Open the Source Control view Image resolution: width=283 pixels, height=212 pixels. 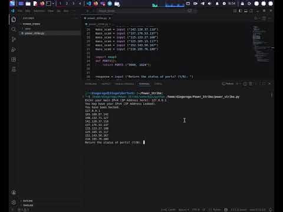coord(14,39)
